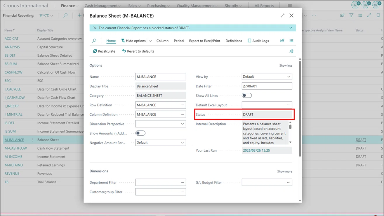Toggle the Audit Logs checkbox
This screenshot has height=216, width=384.
coord(249,41)
